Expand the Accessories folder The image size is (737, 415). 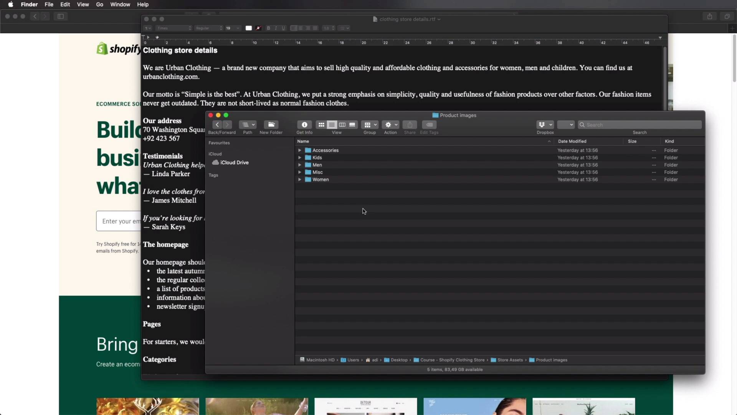tap(300, 150)
